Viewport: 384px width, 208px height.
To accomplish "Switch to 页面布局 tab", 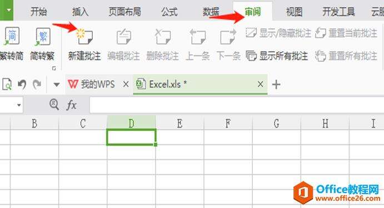I will (124, 12).
